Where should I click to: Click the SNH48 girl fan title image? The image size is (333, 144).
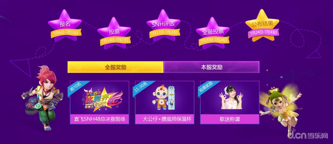tap(230, 98)
